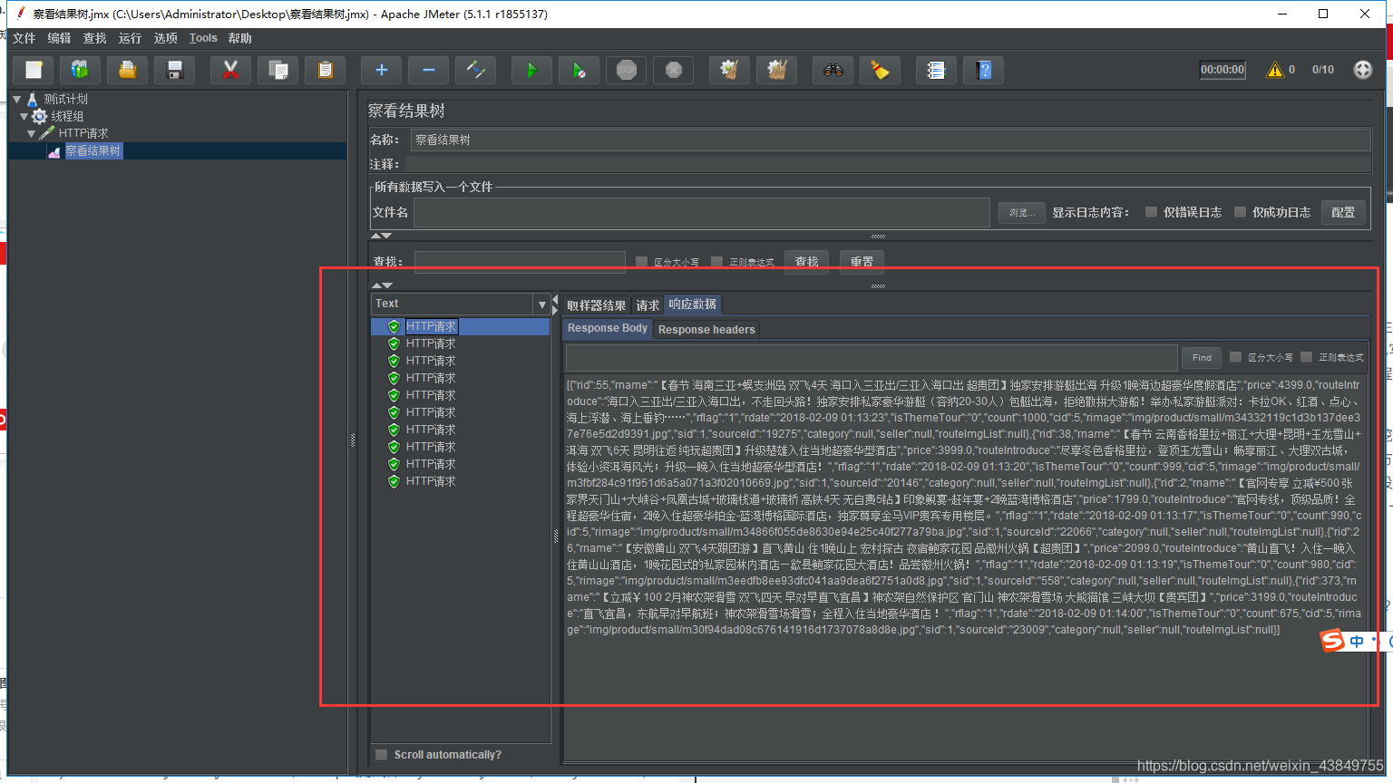Open the 文件 menu
This screenshot has height=783, width=1393.
[24, 38]
